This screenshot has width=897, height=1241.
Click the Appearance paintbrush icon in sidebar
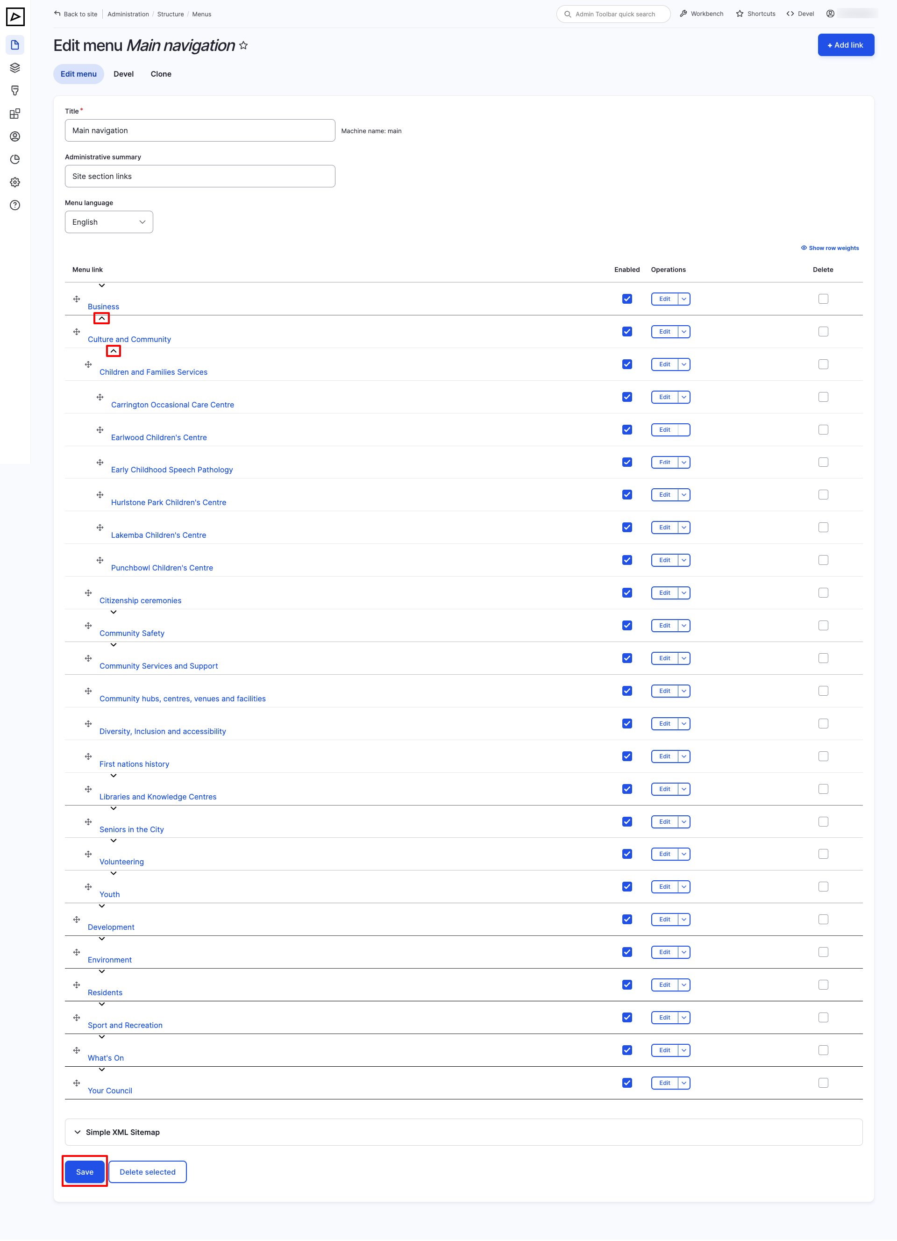coord(15,91)
